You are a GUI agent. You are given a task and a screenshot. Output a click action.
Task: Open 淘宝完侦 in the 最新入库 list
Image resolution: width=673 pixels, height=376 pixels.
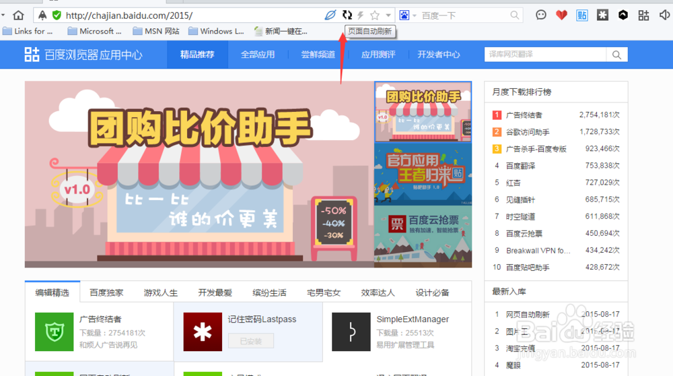tap(520, 348)
